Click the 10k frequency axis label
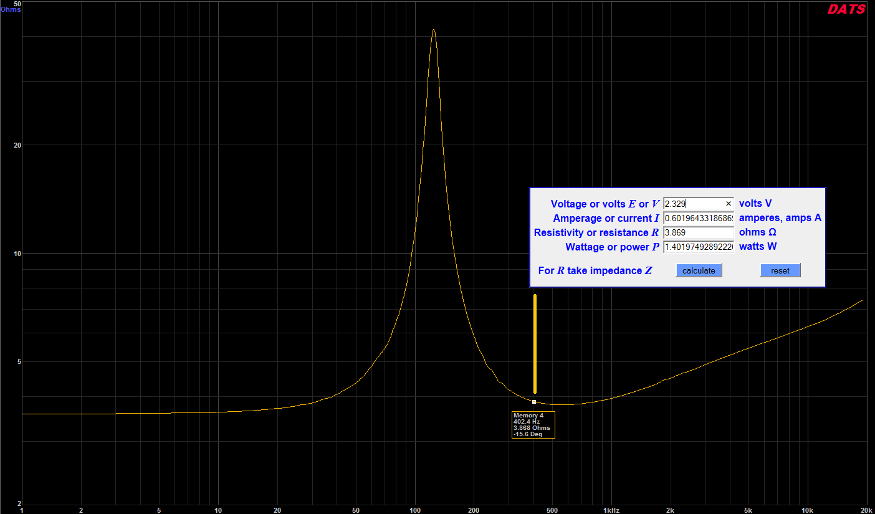The image size is (875, 514). click(807, 510)
